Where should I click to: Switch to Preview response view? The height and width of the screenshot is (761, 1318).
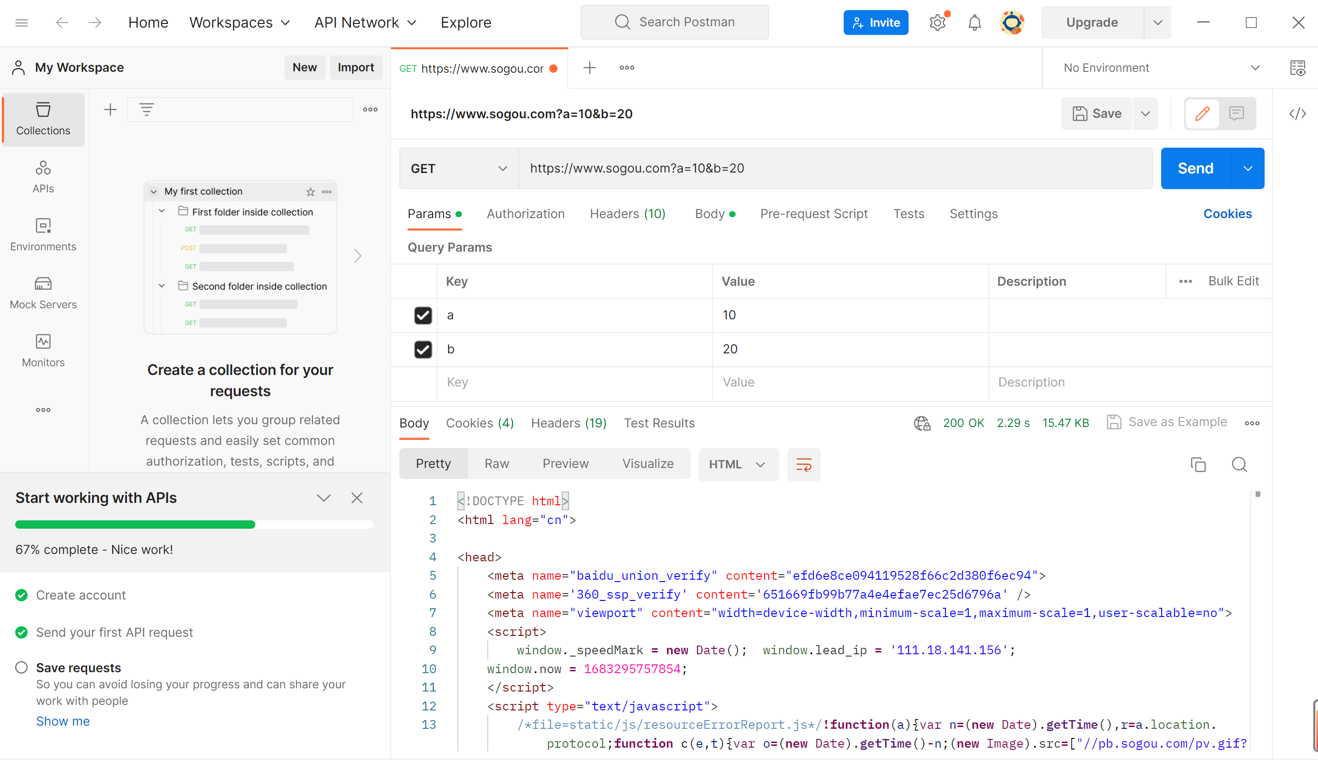(x=565, y=464)
